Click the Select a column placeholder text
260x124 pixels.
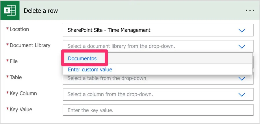pos(110,95)
